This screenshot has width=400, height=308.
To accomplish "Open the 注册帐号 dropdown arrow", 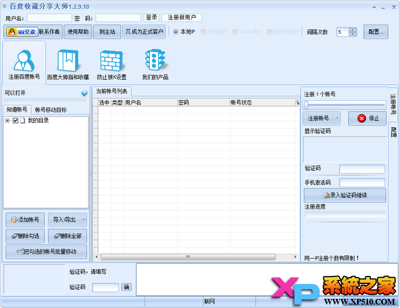I will coord(337,118).
